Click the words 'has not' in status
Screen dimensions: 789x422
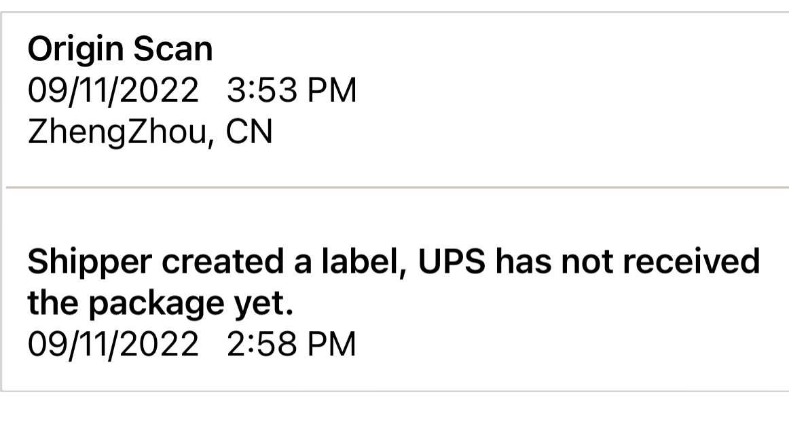554,262
